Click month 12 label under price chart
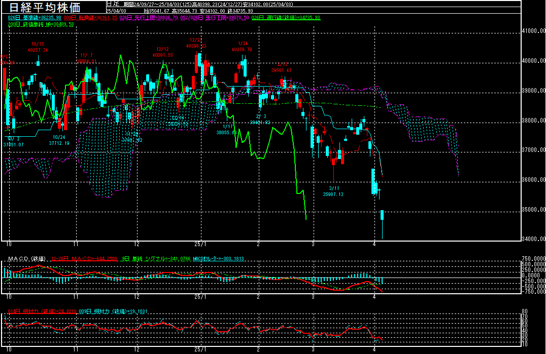Screen dimensions: 546x354 tap(137, 244)
